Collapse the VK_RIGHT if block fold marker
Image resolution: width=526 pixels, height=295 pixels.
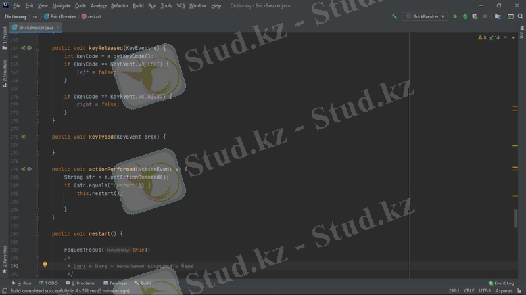click(x=37, y=97)
